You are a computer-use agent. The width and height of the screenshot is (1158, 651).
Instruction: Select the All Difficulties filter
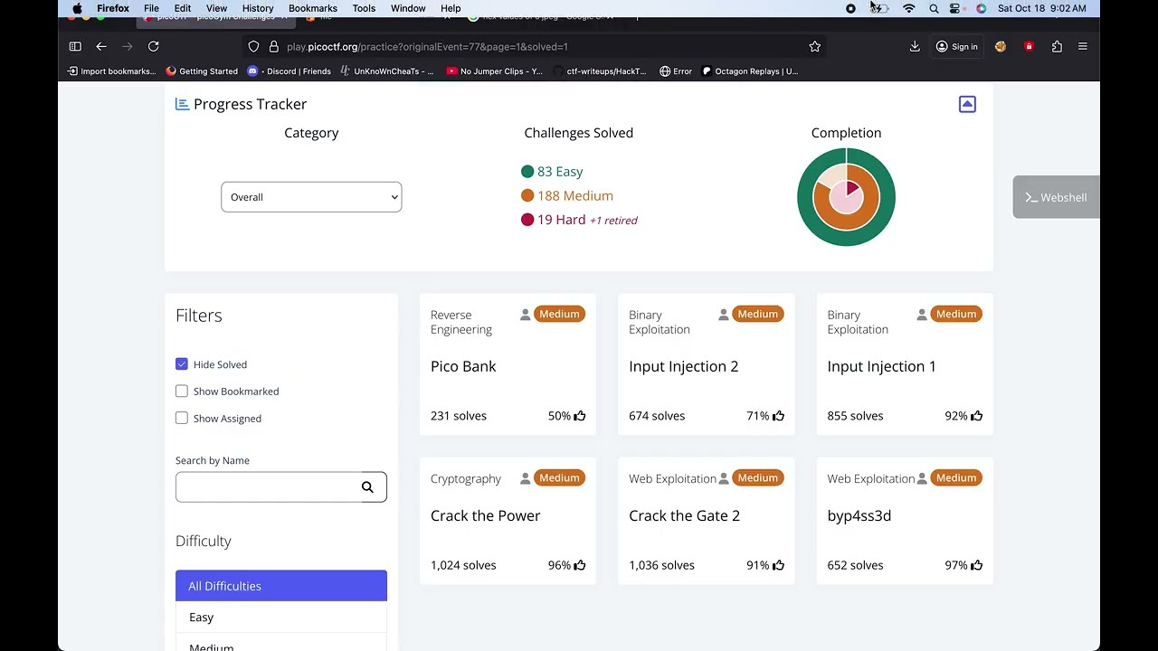tap(281, 586)
